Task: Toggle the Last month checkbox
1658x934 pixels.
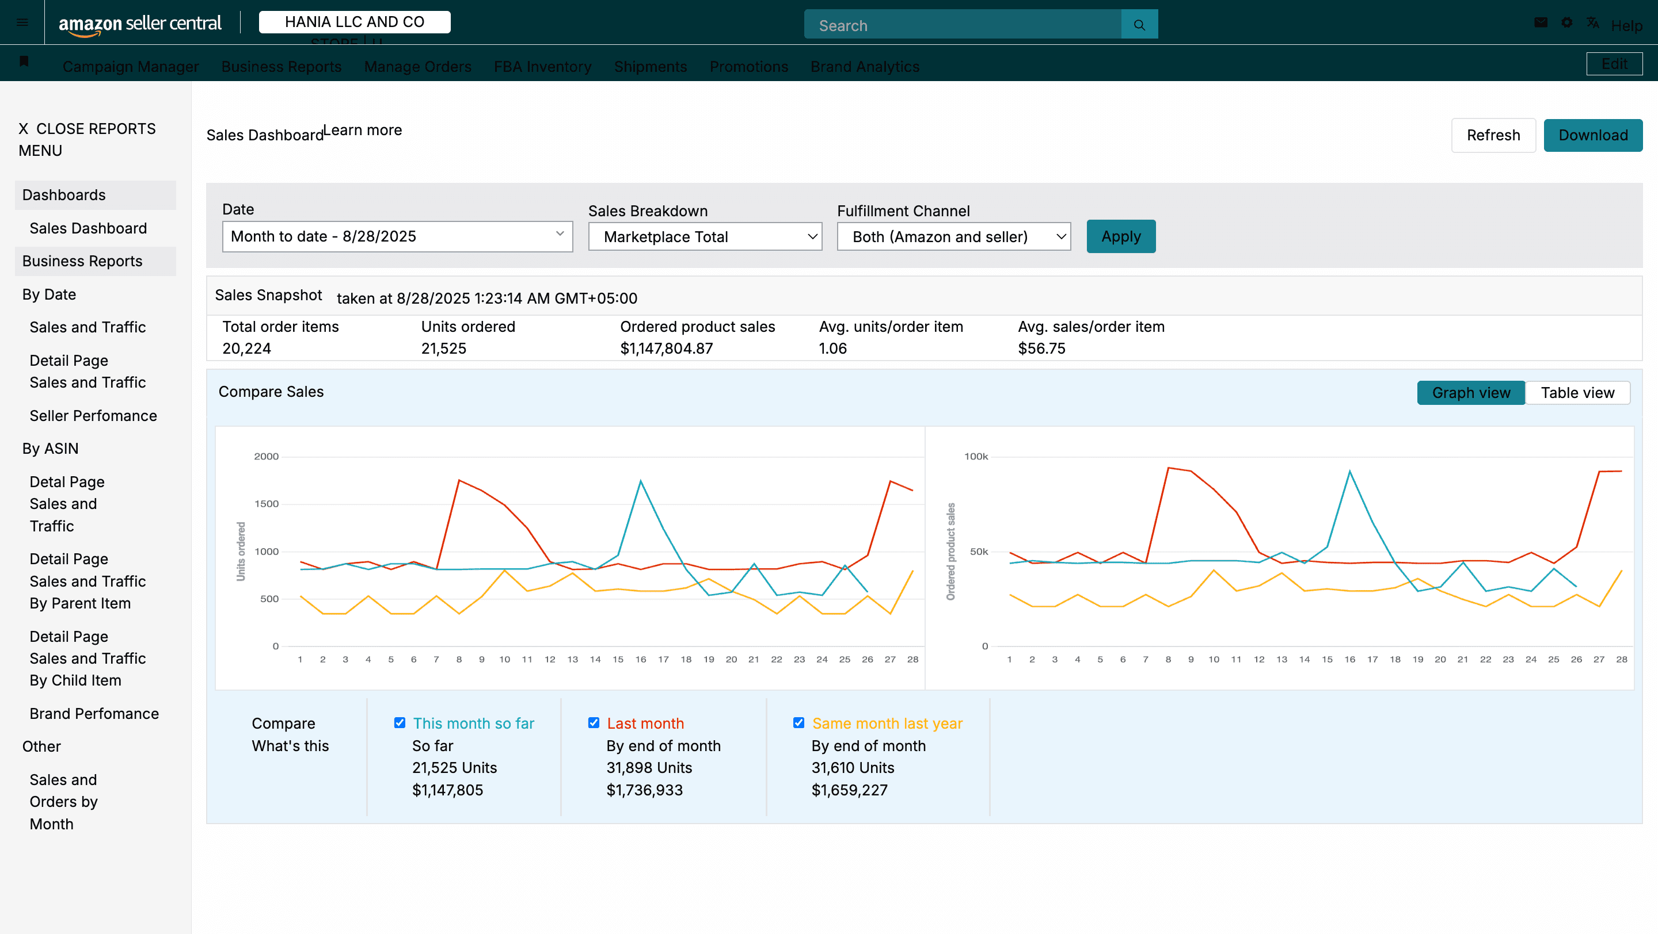Action: tap(594, 722)
